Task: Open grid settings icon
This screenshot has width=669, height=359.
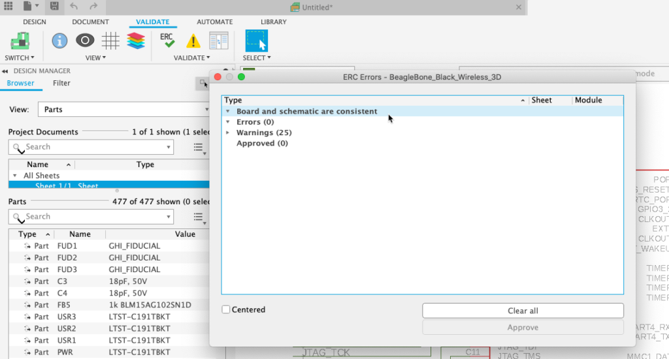Action: (x=110, y=41)
